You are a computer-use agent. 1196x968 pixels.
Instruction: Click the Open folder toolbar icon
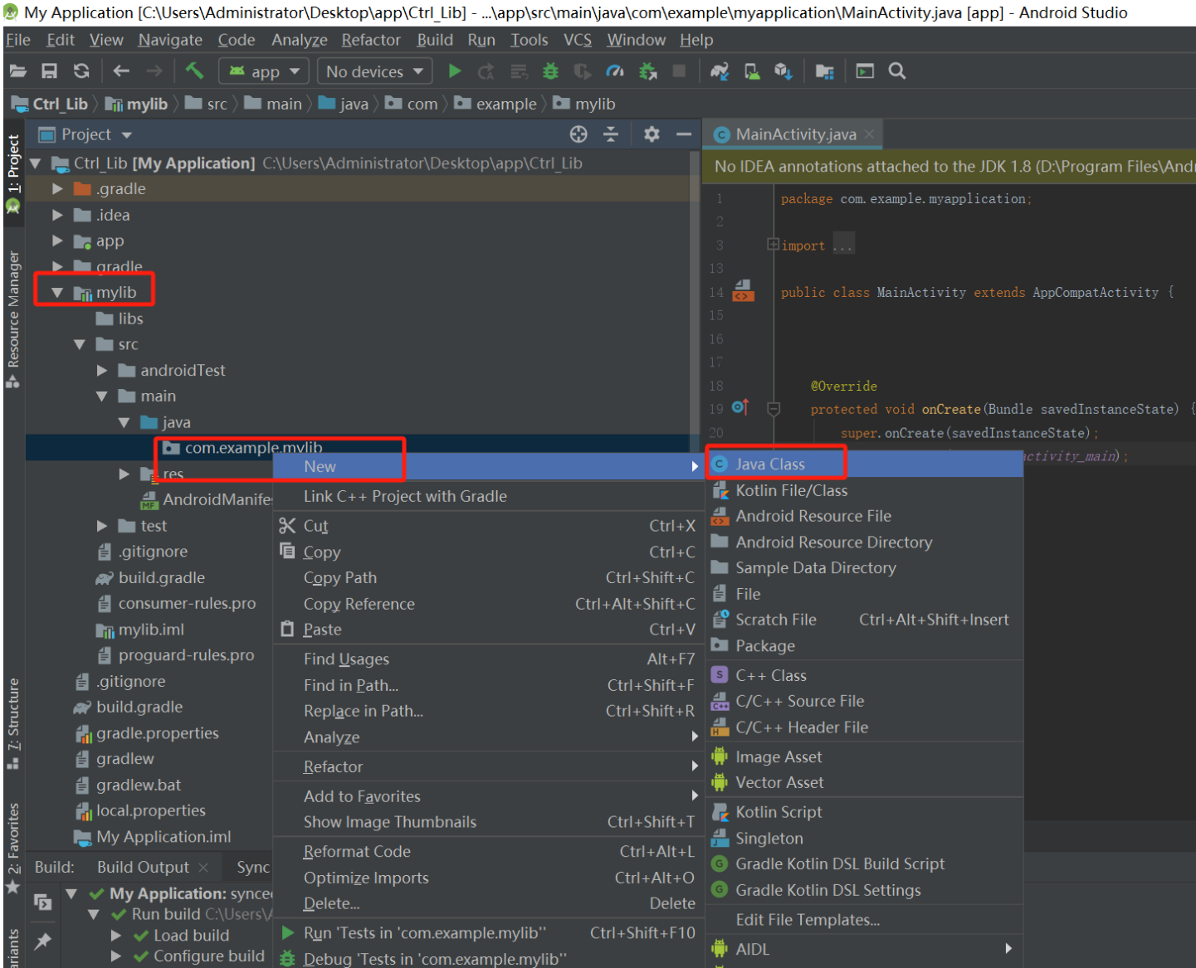click(x=17, y=71)
